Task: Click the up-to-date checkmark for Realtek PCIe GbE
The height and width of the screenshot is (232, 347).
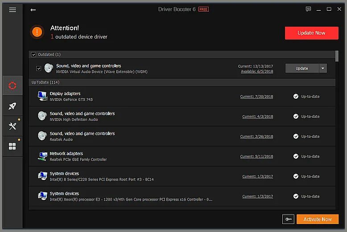Action: [x=296, y=156]
